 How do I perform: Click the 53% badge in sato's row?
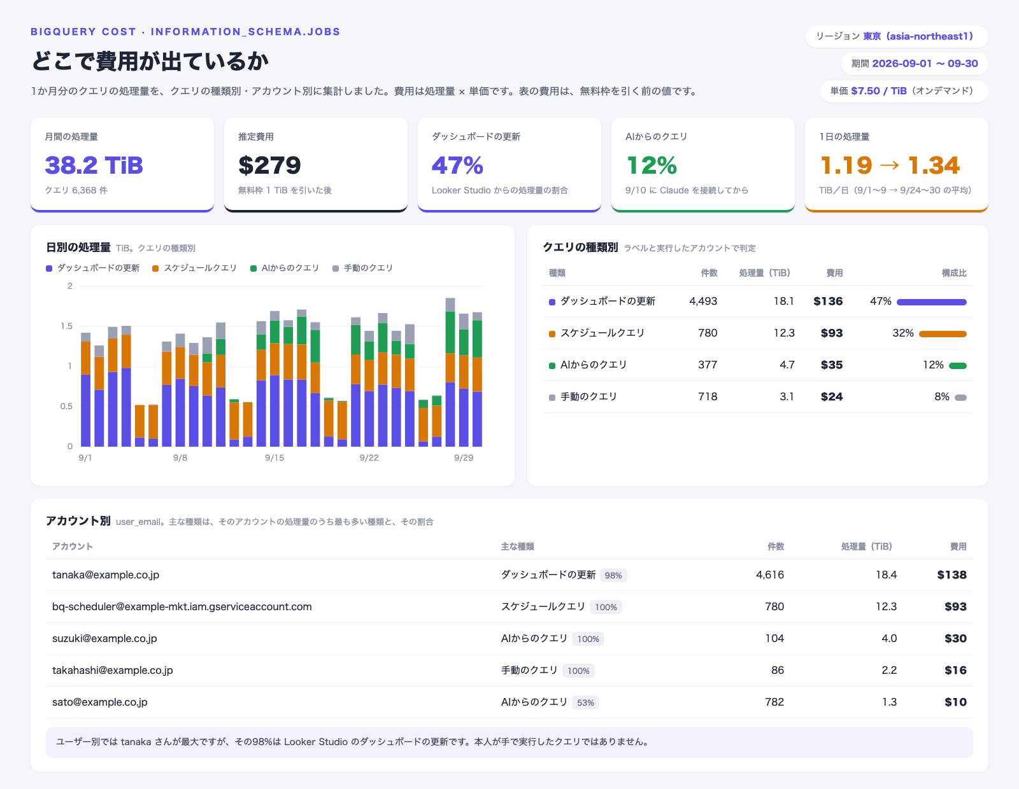coord(585,703)
